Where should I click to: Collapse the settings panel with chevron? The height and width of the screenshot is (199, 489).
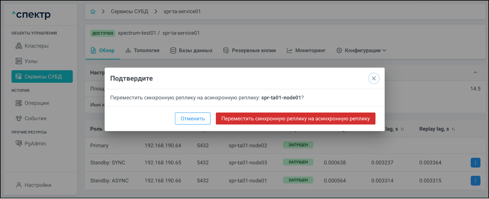click(475, 72)
